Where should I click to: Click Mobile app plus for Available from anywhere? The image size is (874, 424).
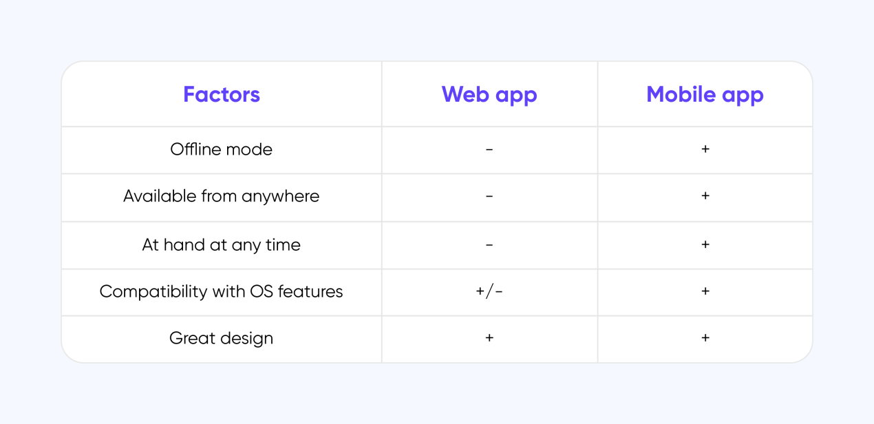coord(705,196)
